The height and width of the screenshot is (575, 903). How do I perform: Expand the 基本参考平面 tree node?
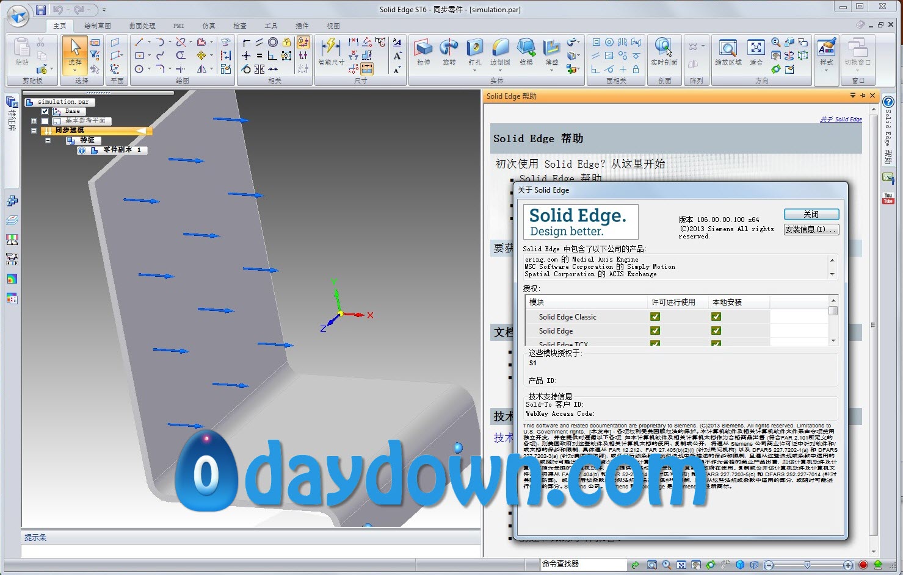tap(34, 121)
